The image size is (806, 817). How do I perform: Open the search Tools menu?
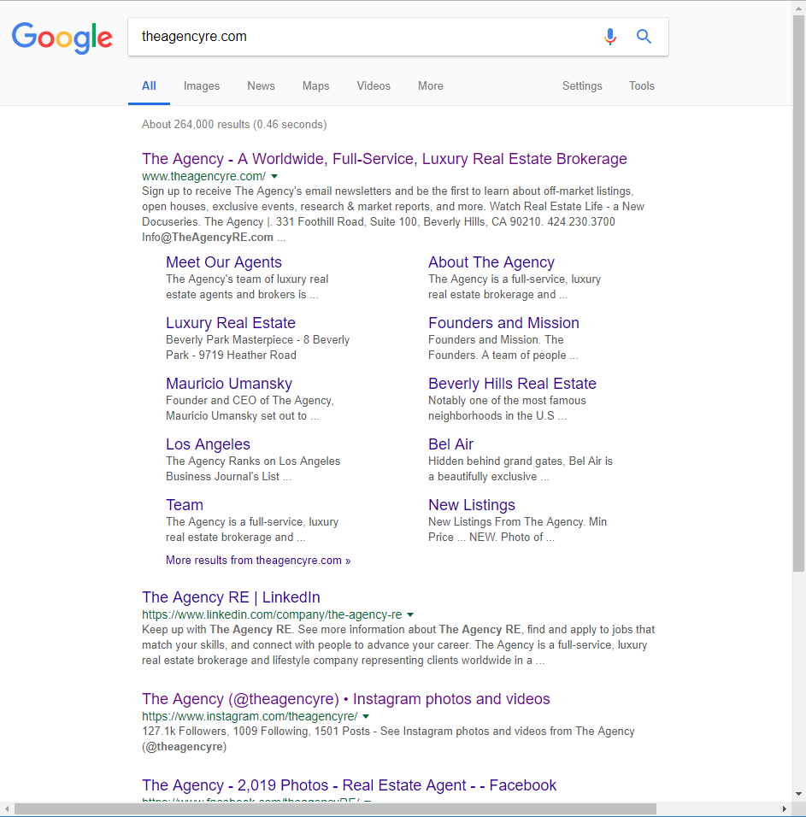[641, 86]
